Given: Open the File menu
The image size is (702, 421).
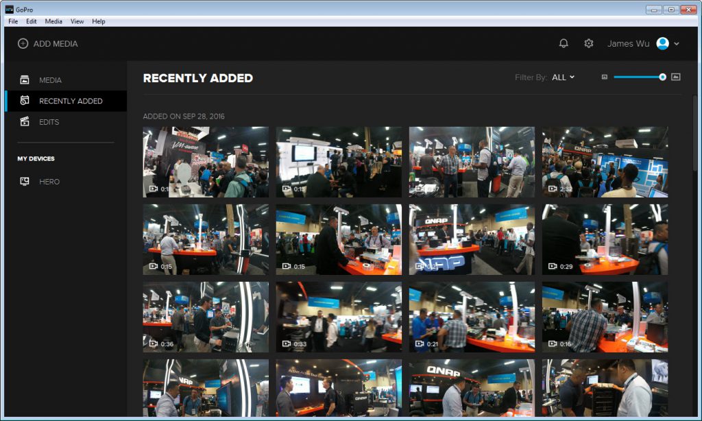Looking at the screenshot, I should coord(13,21).
